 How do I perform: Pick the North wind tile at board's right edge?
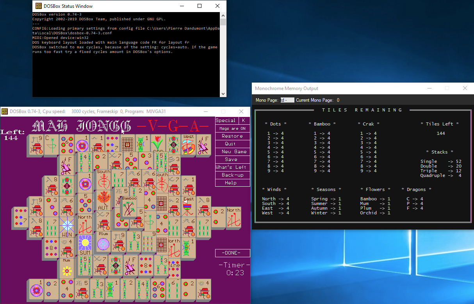(x=233, y=217)
